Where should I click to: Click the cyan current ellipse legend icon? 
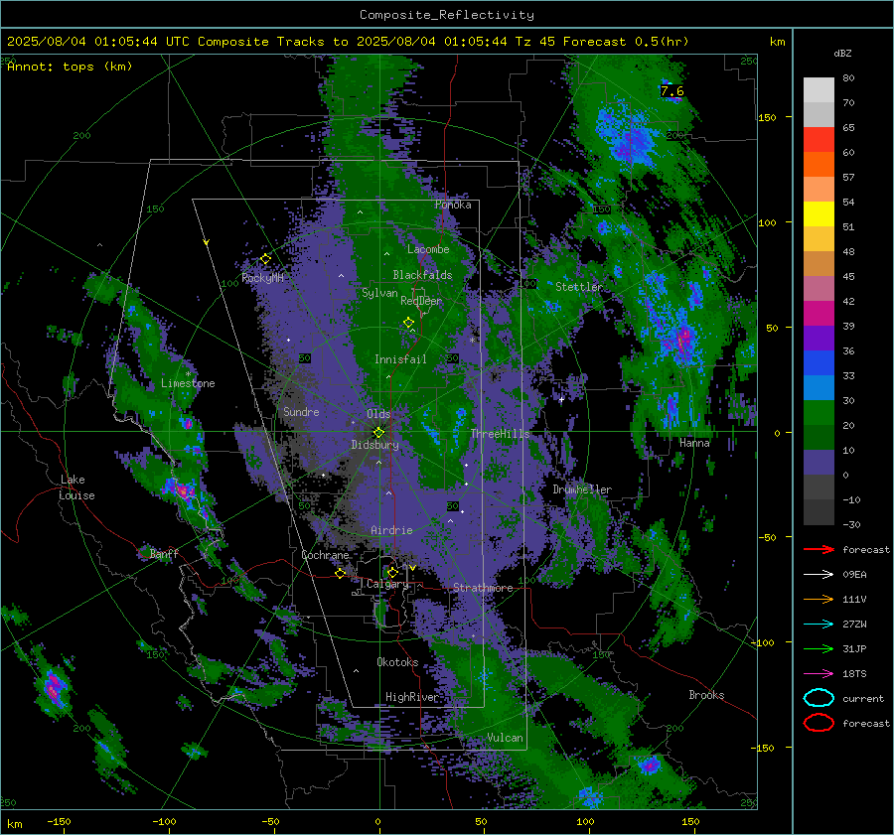point(819,698)
